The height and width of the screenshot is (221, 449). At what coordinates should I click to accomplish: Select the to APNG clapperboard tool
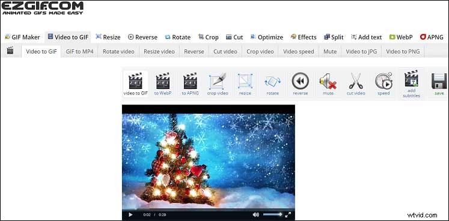pyautogui.click(x=190, y=84)
